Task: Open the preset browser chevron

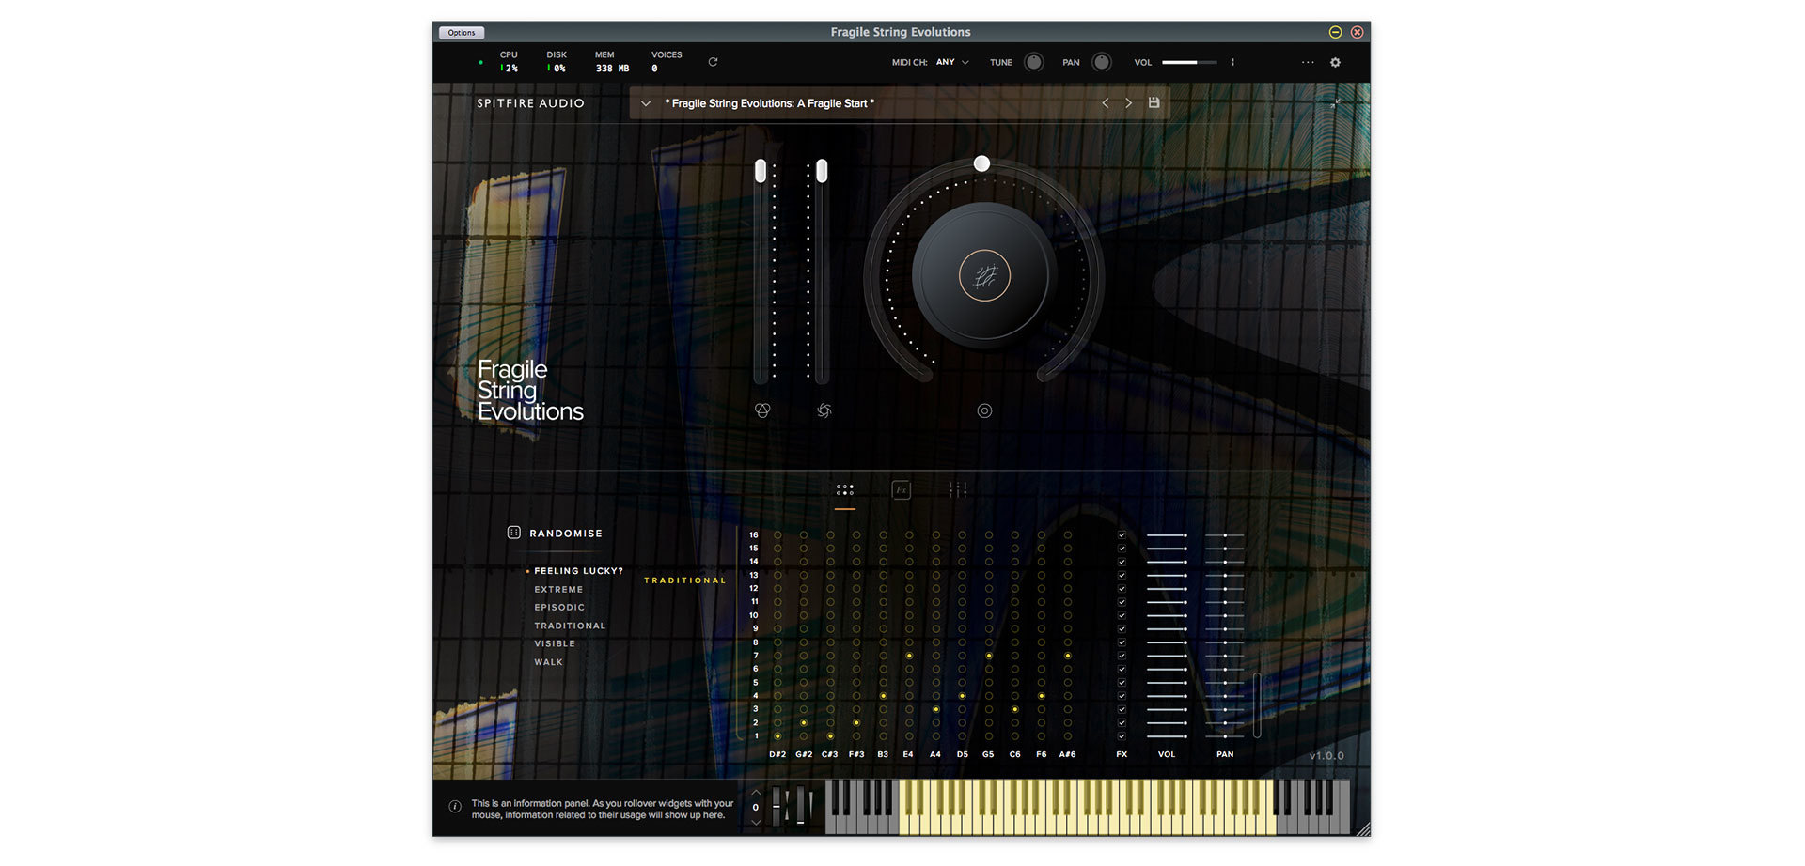Action: (x=646, y=103)
